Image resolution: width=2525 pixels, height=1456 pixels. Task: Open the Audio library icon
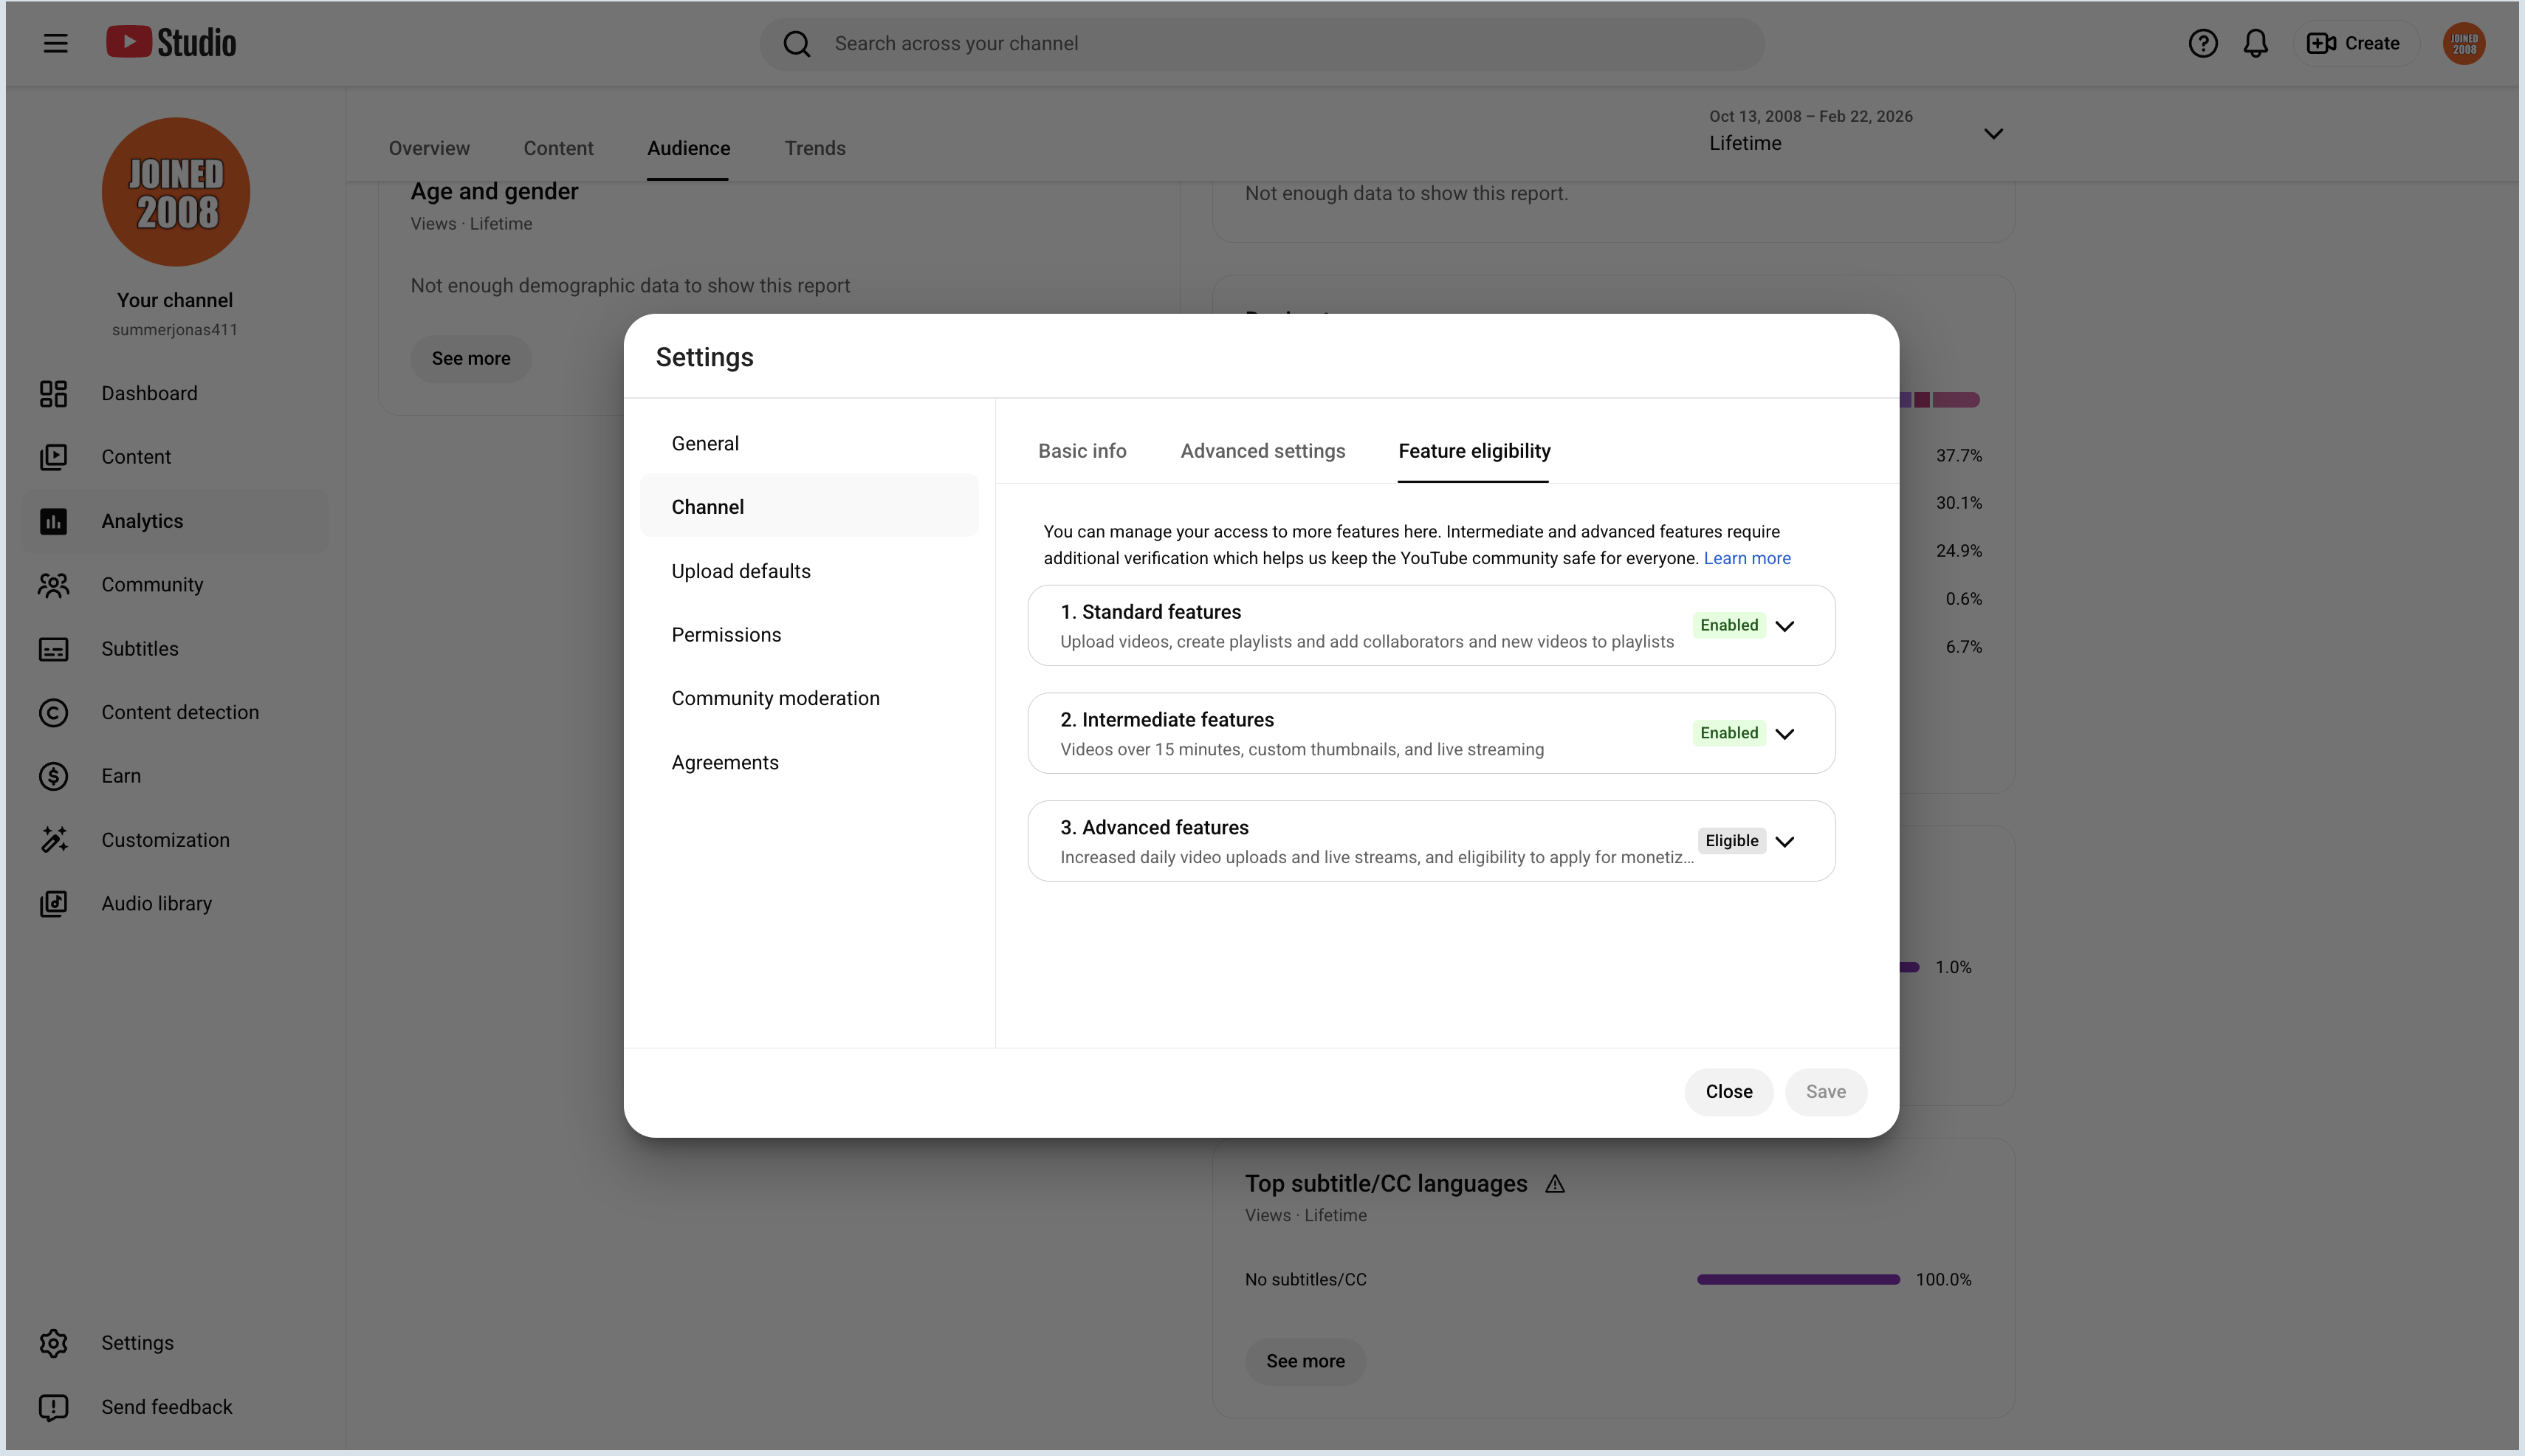(x=53, y=903)
